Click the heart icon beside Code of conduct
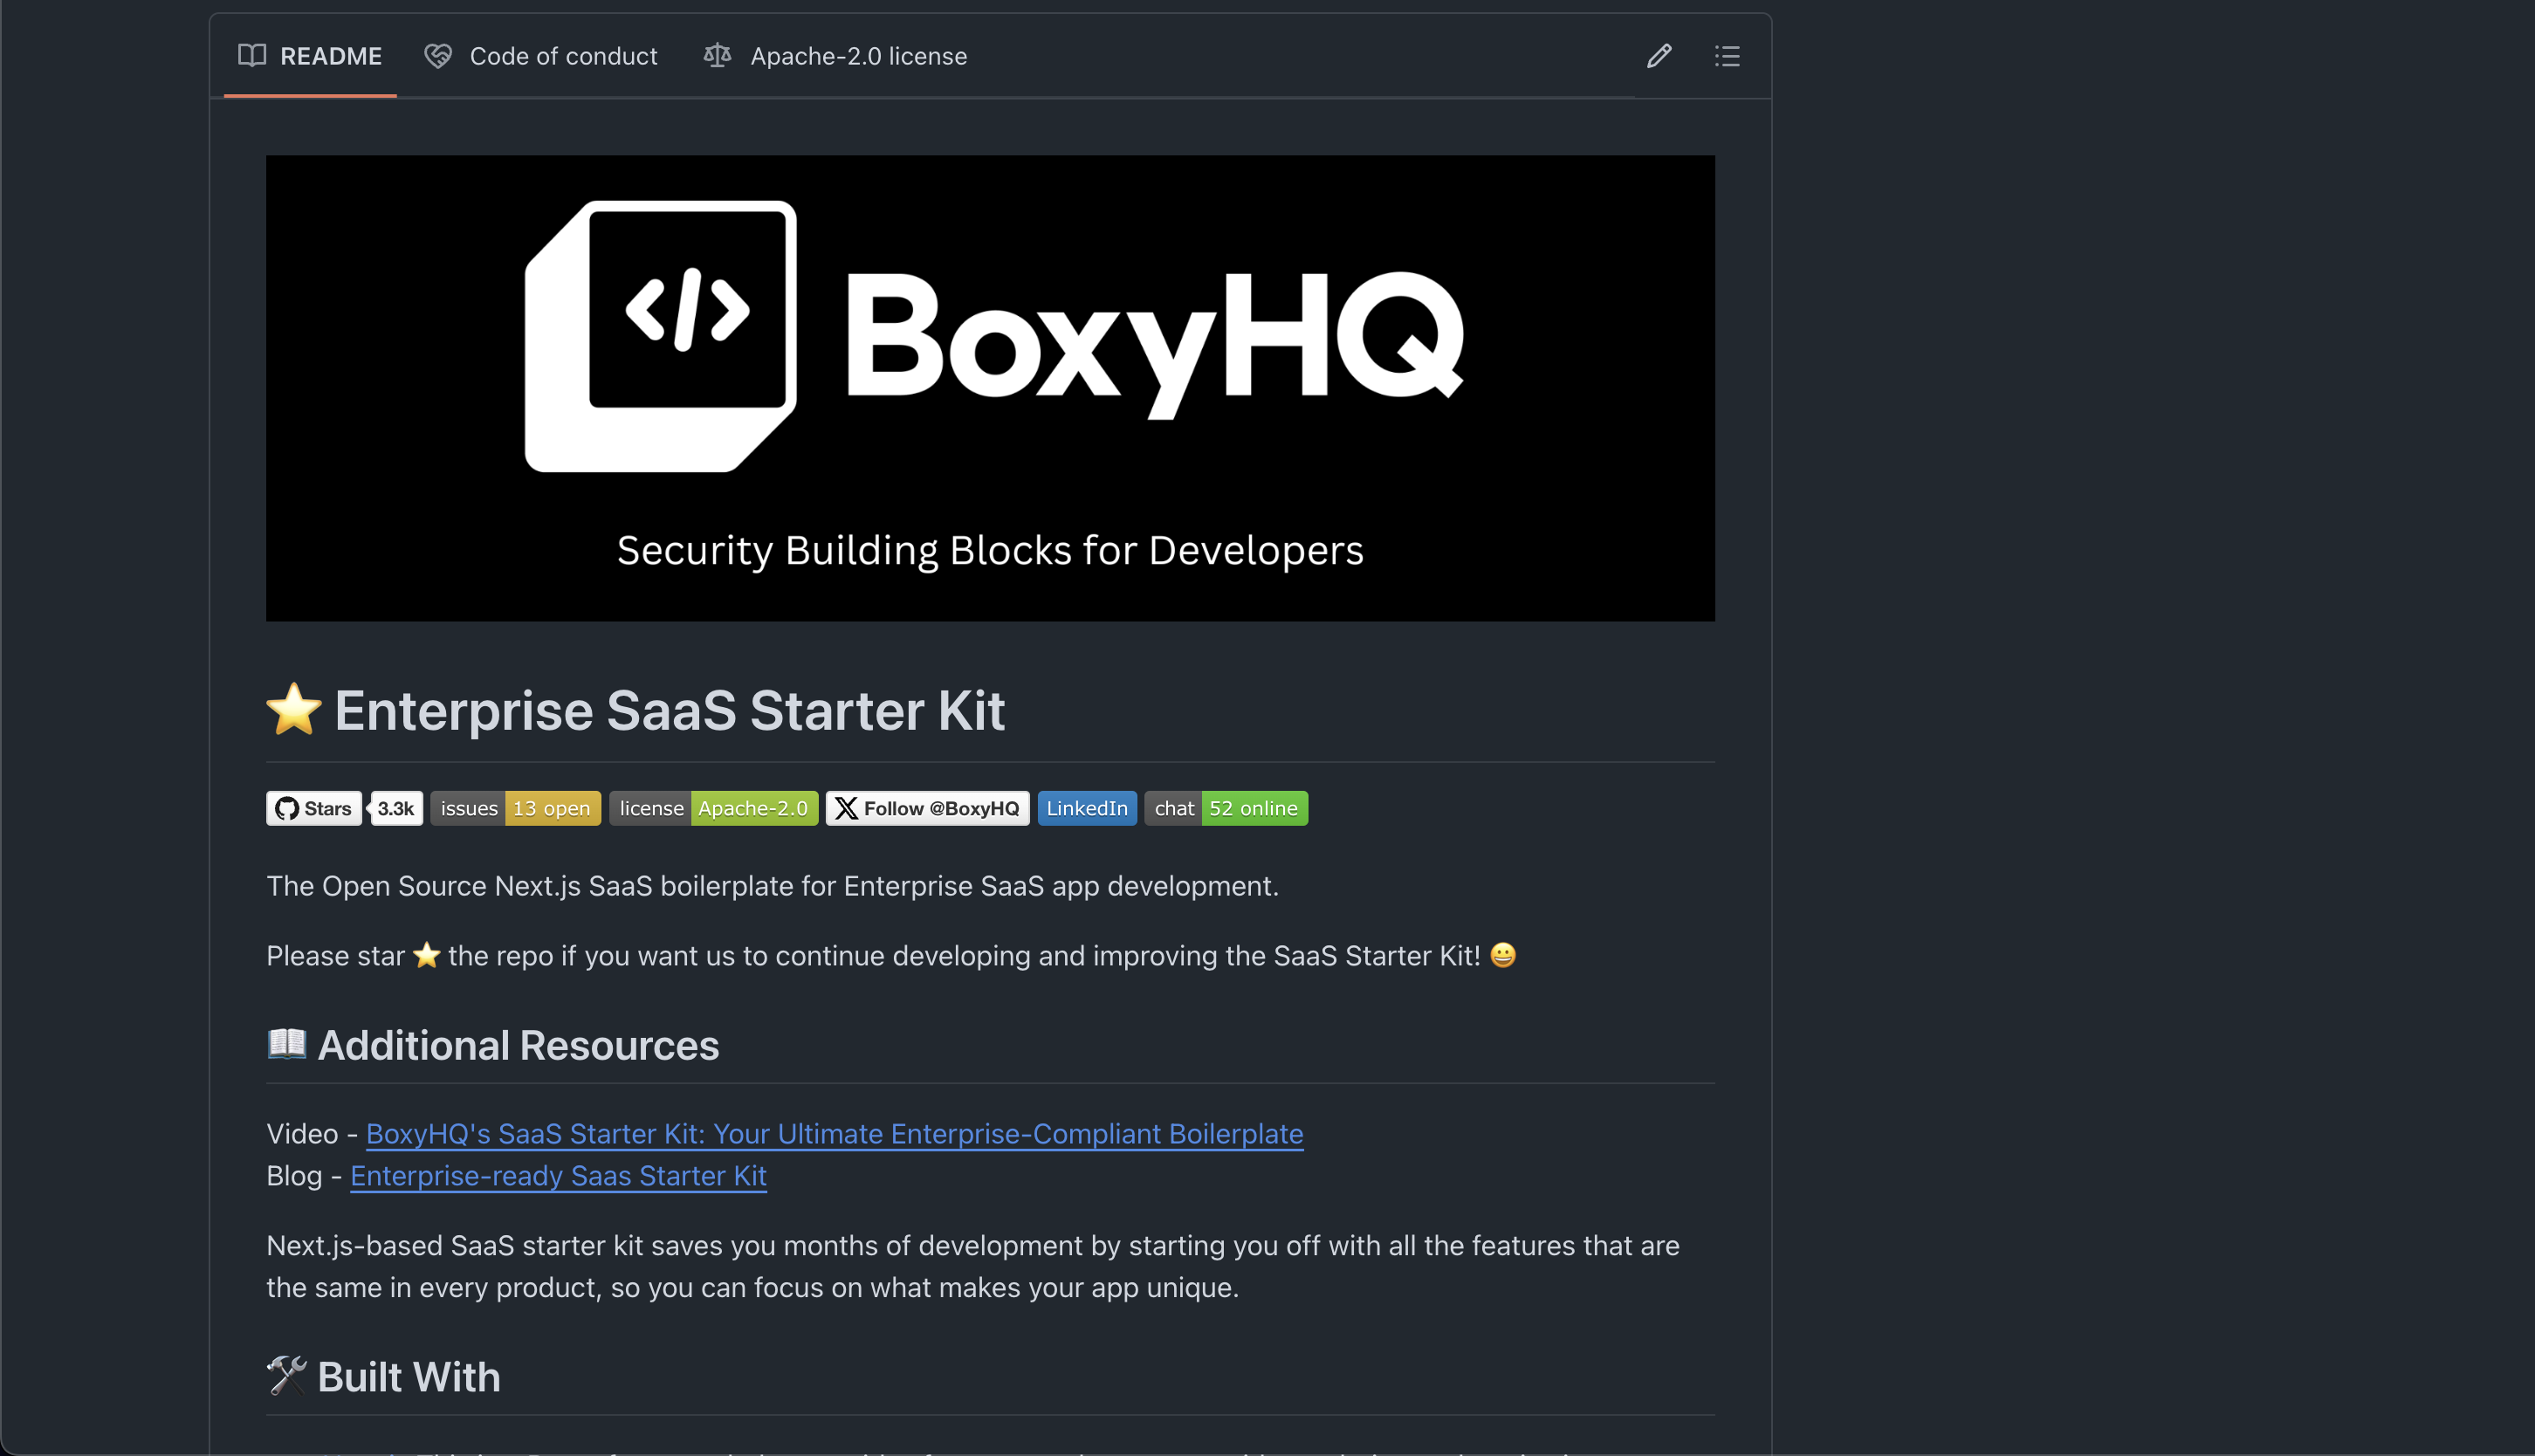 point(438,56)
